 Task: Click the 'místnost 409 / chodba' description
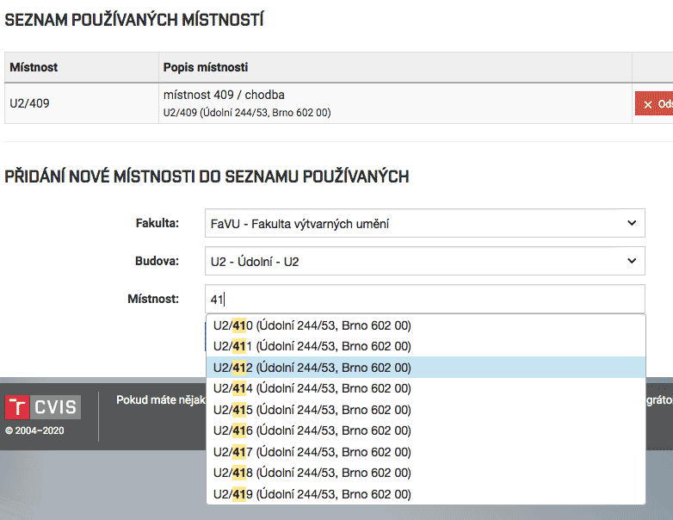coord(224,95)
